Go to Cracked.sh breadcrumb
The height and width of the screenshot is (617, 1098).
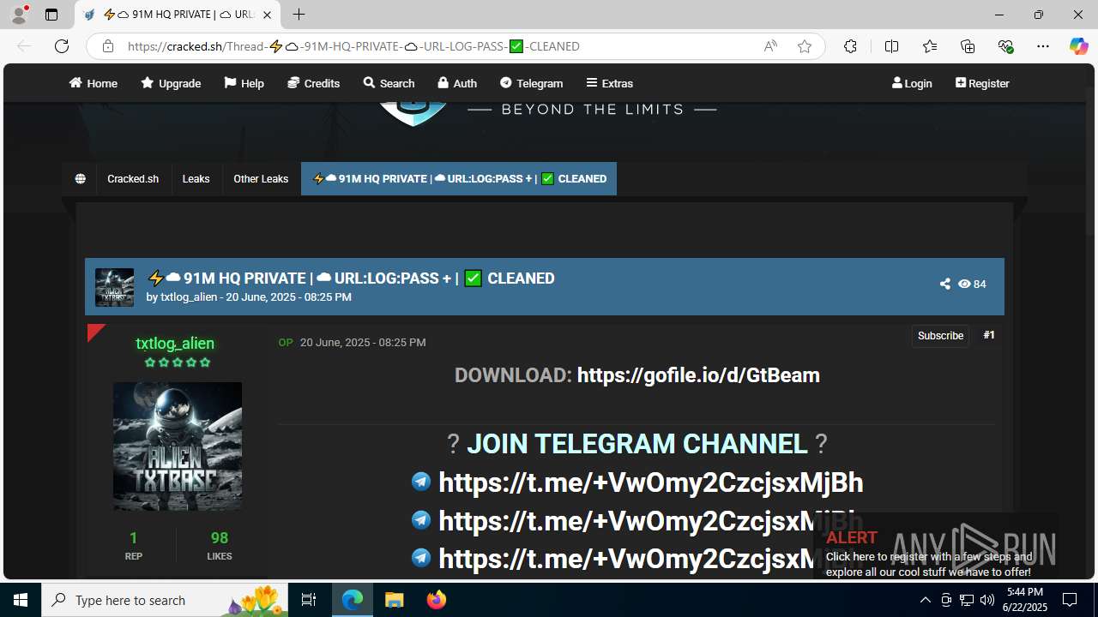[x=133, y=179]
